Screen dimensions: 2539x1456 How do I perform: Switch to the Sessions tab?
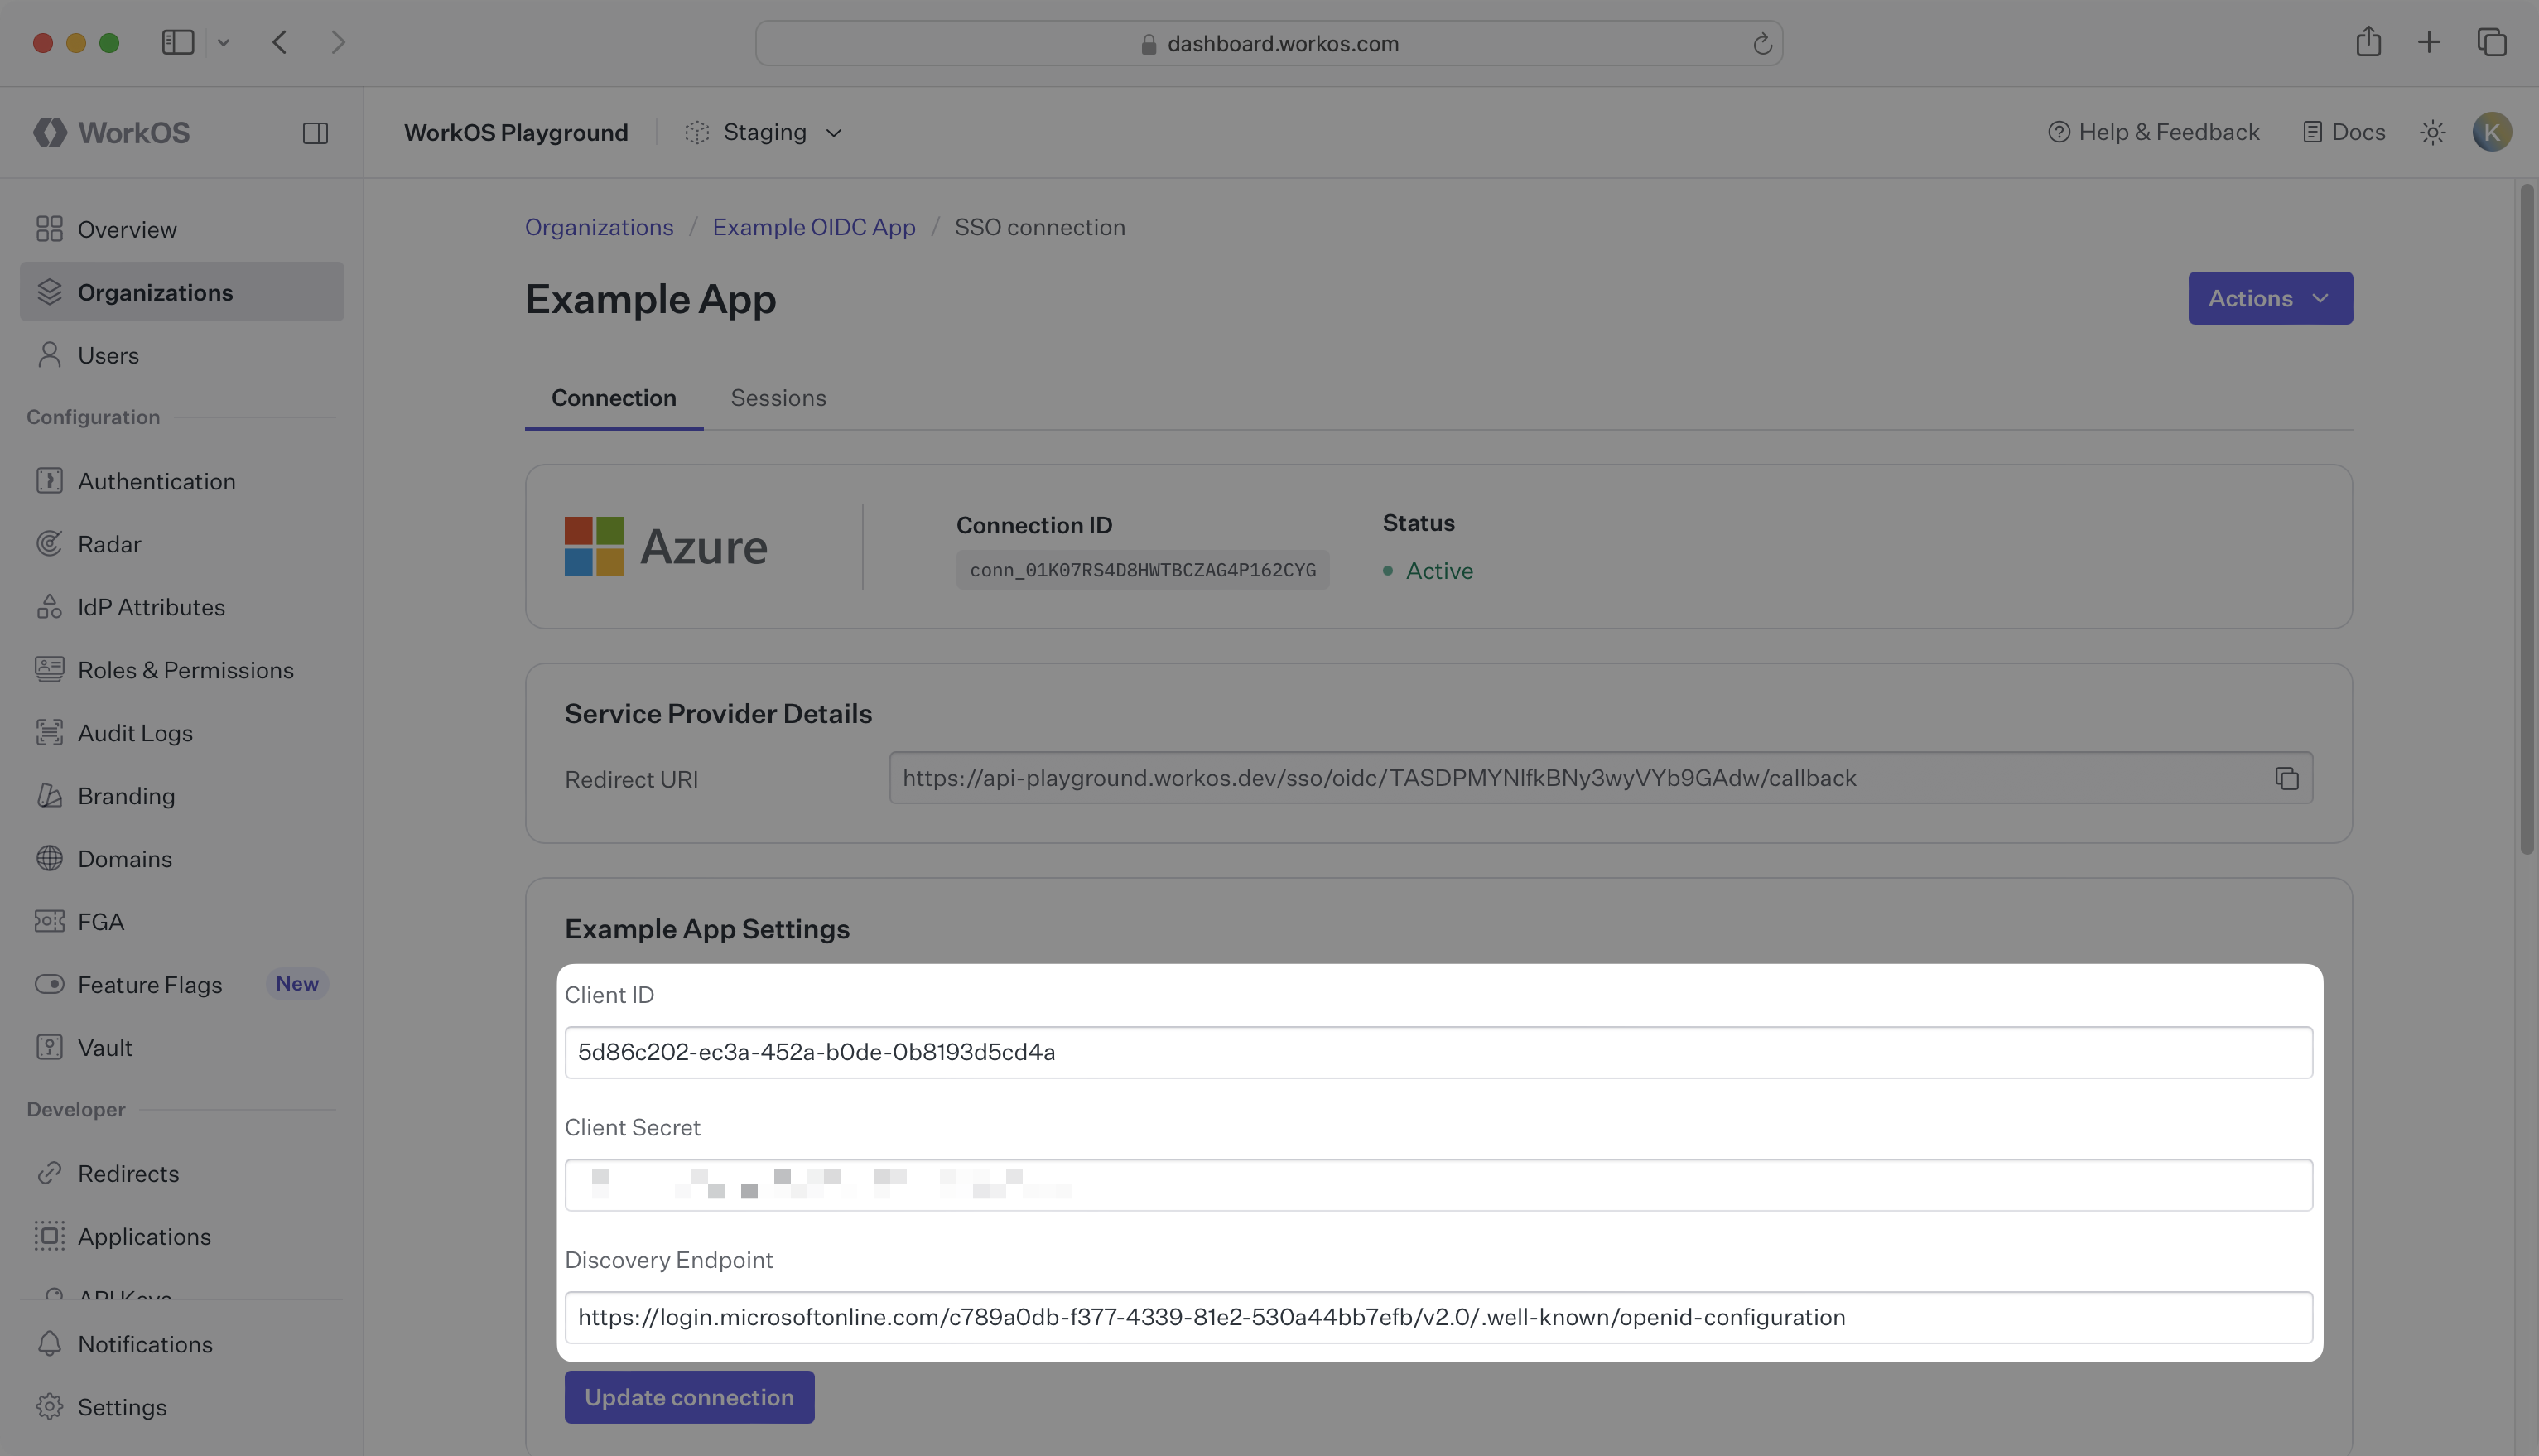click(x=778, y=398)
